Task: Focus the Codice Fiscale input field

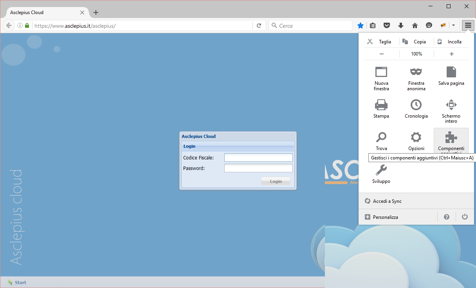Action: tap(258, 157)
